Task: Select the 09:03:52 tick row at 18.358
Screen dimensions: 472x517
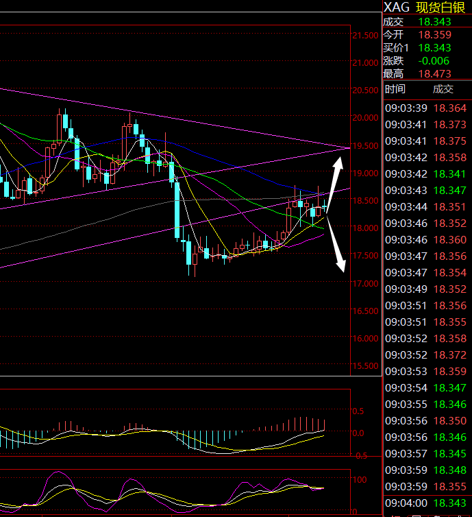Action: [x=426, y=339]
